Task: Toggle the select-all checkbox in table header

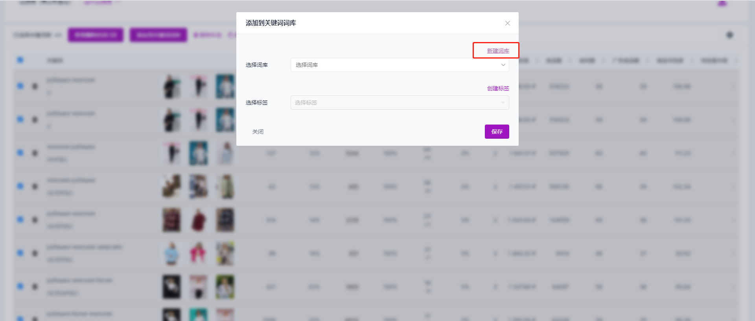Action: (x=20, y=60)
